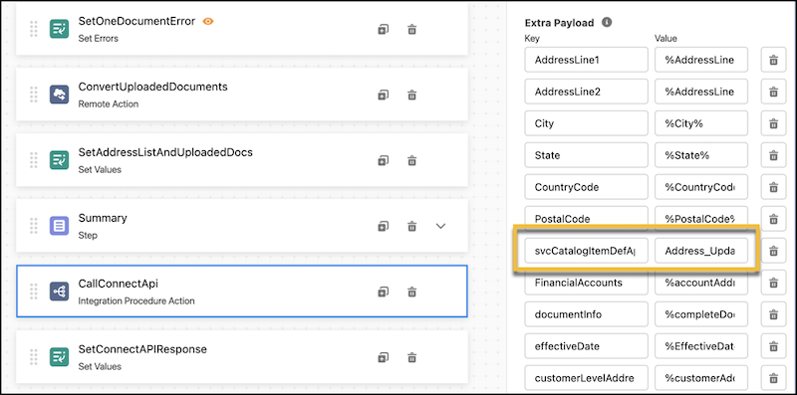This screenshot has width=797, height=395.
Task: Select the ConvertUploadedDocuments element name
Action: click(x=153, y=87)
